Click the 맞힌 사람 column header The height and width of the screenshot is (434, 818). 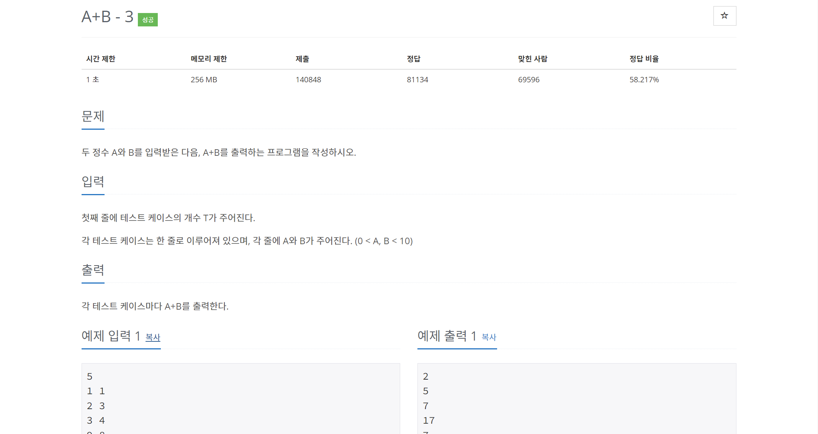(x=532, y=59)
